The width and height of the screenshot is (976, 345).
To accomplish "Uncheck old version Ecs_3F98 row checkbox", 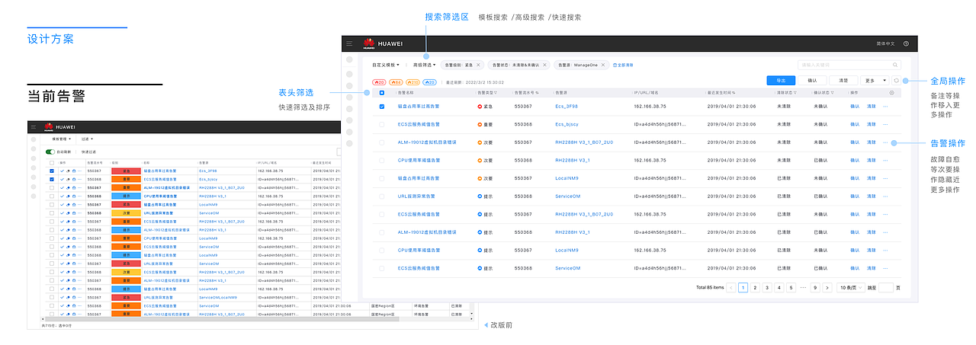I will 52,171.
